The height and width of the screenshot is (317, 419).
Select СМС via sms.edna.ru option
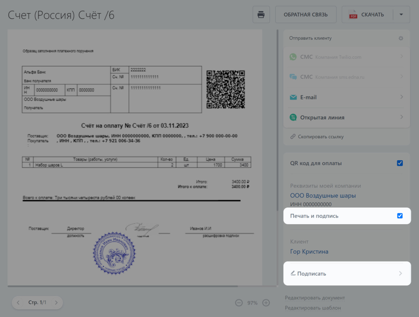pyautogui.click(x=346, y=77)
